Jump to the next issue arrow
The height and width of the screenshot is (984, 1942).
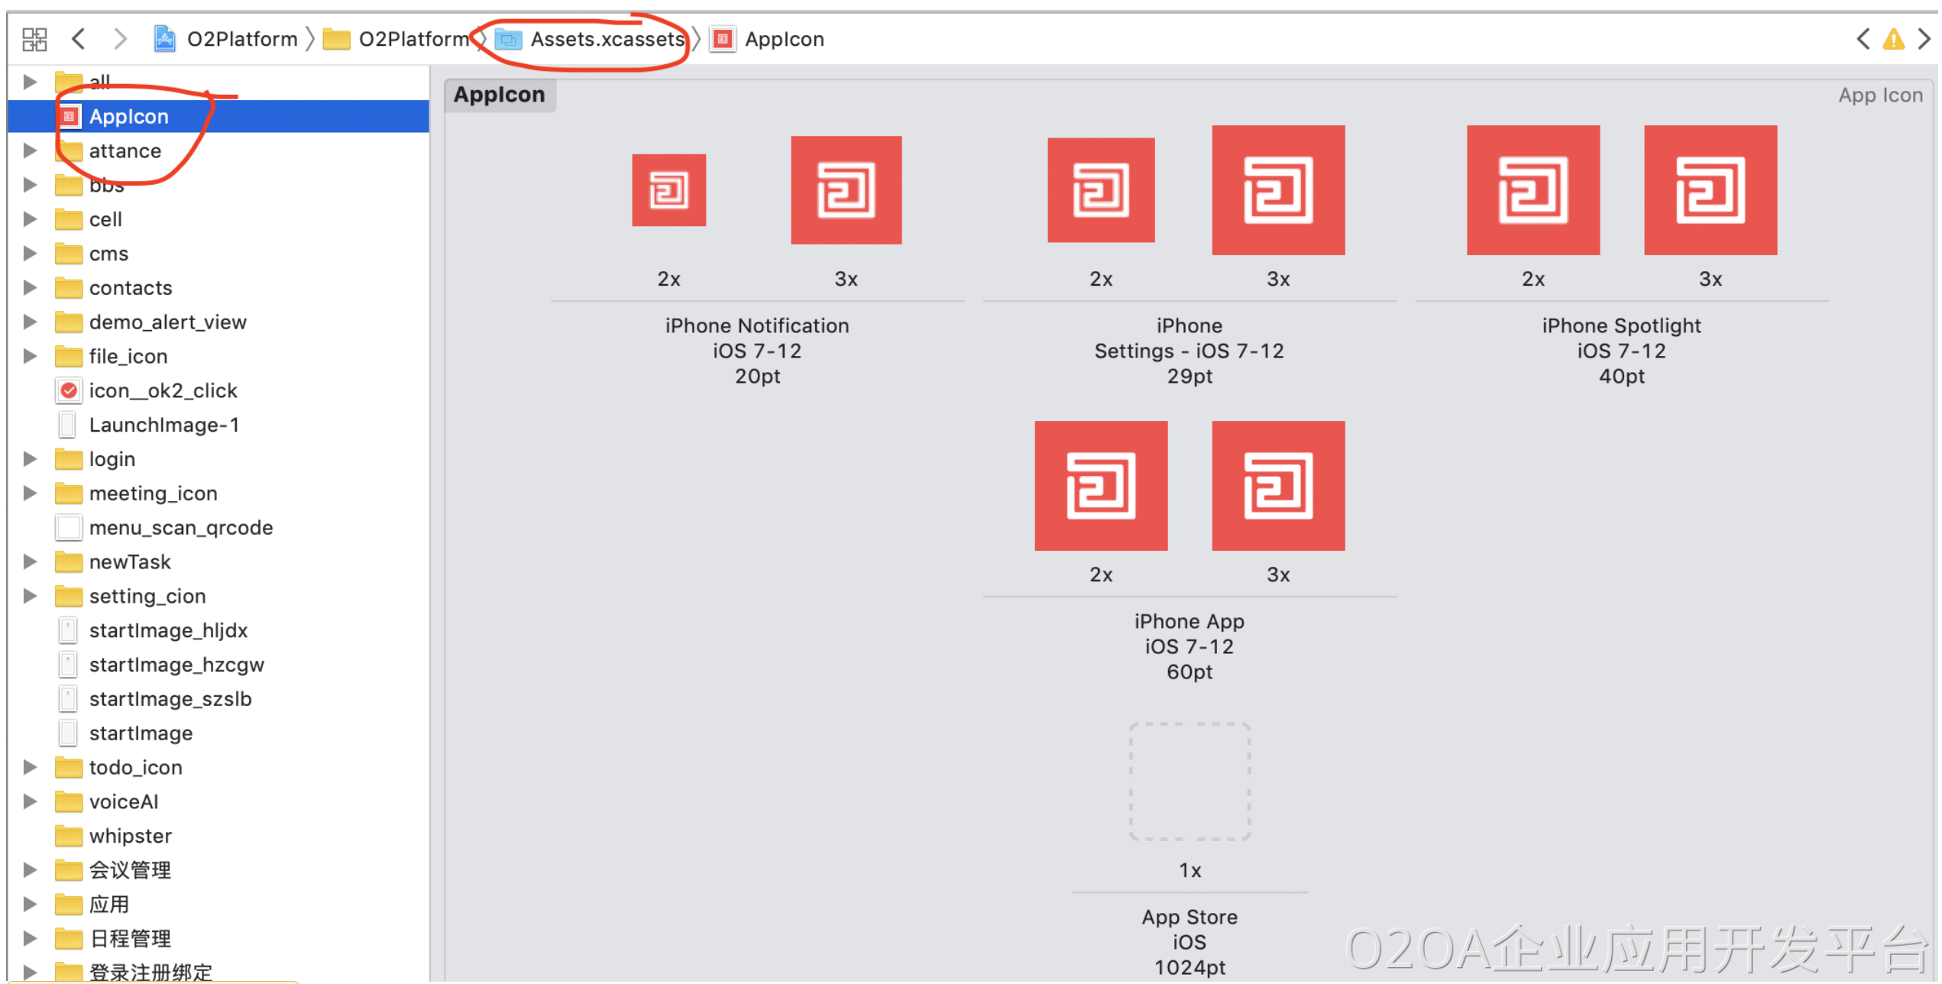[x=1924, y=39]
